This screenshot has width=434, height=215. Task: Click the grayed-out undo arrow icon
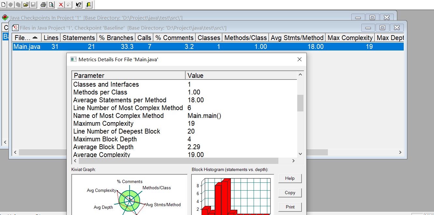[68, 5]
